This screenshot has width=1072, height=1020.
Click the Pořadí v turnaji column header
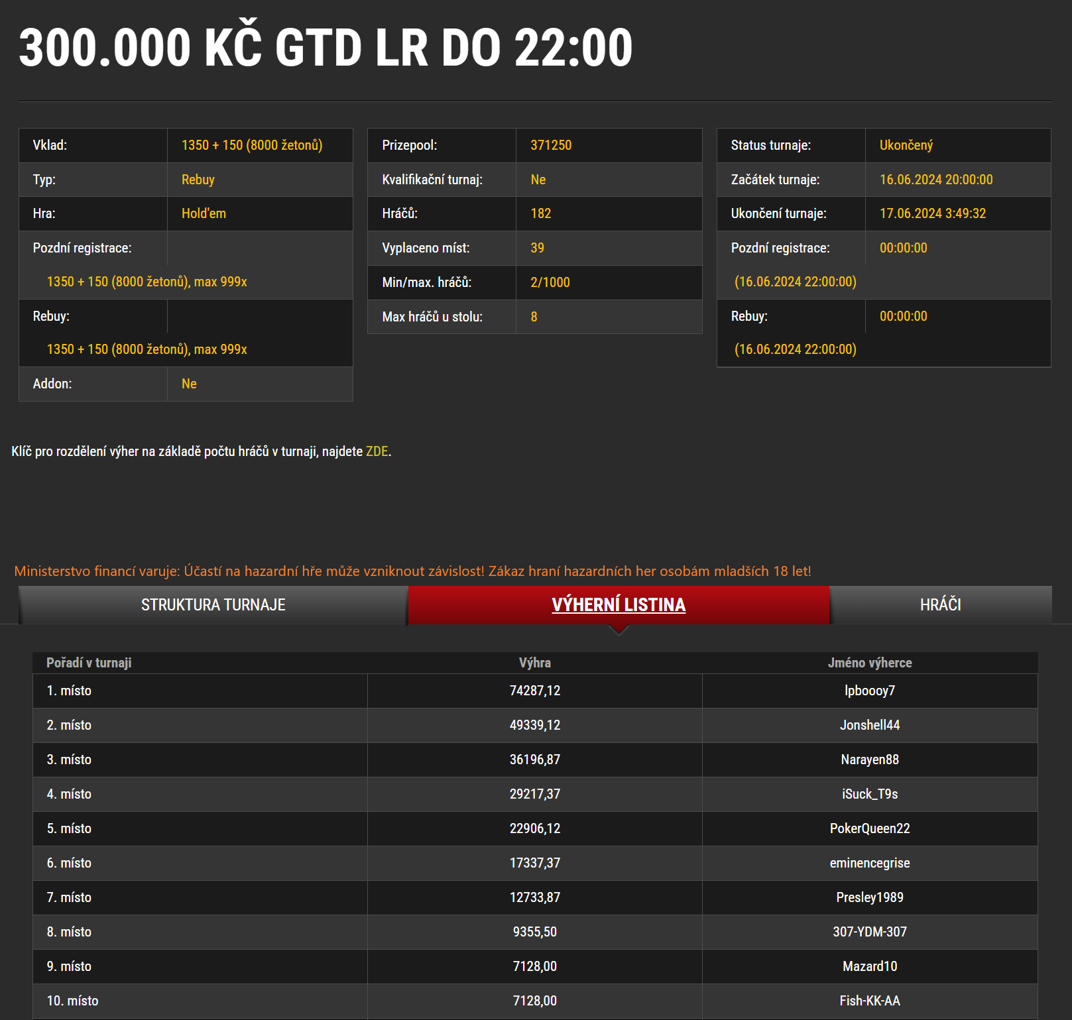click(x=88, y=662)
